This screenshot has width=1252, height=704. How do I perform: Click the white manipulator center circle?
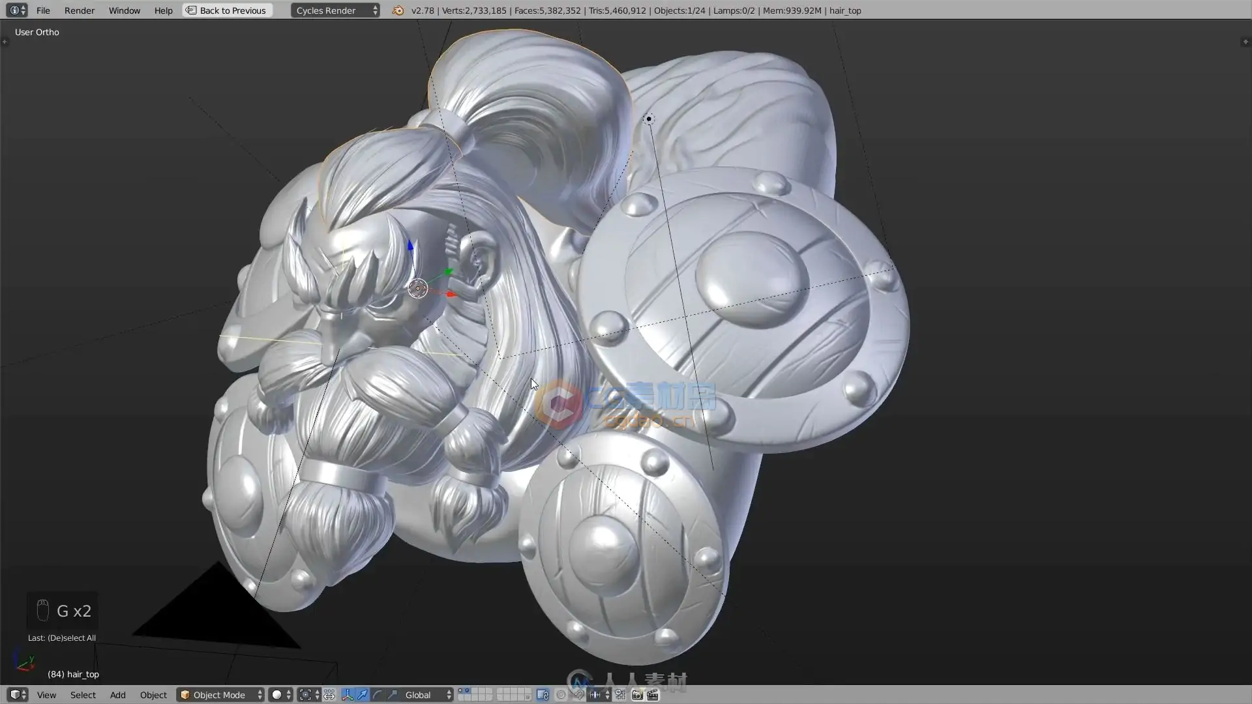(418, 288)
